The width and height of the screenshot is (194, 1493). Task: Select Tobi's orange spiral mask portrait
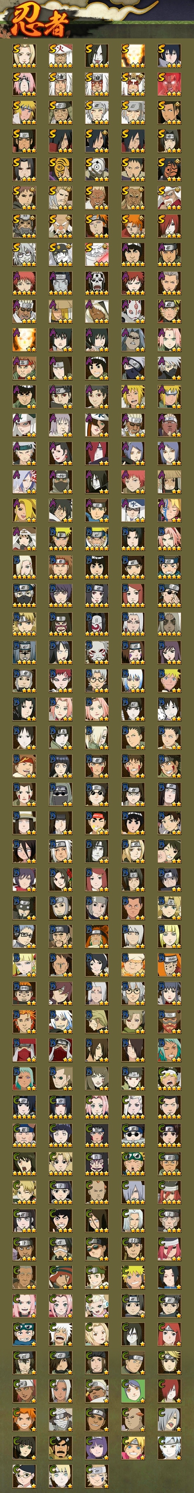click(60, 169)
